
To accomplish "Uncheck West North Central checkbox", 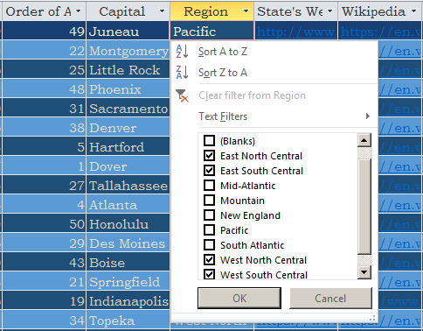I will (x=209, y=260).
